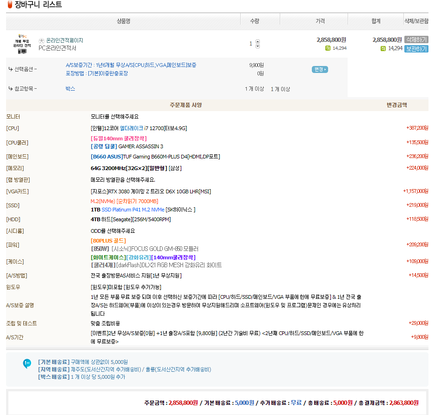This screenshot has height=415, width=435.
Task: Open the 박스 reference item link
Action: click(x=70, y=88)
